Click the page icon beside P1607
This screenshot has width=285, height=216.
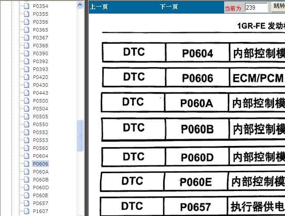tap(27, 211)
